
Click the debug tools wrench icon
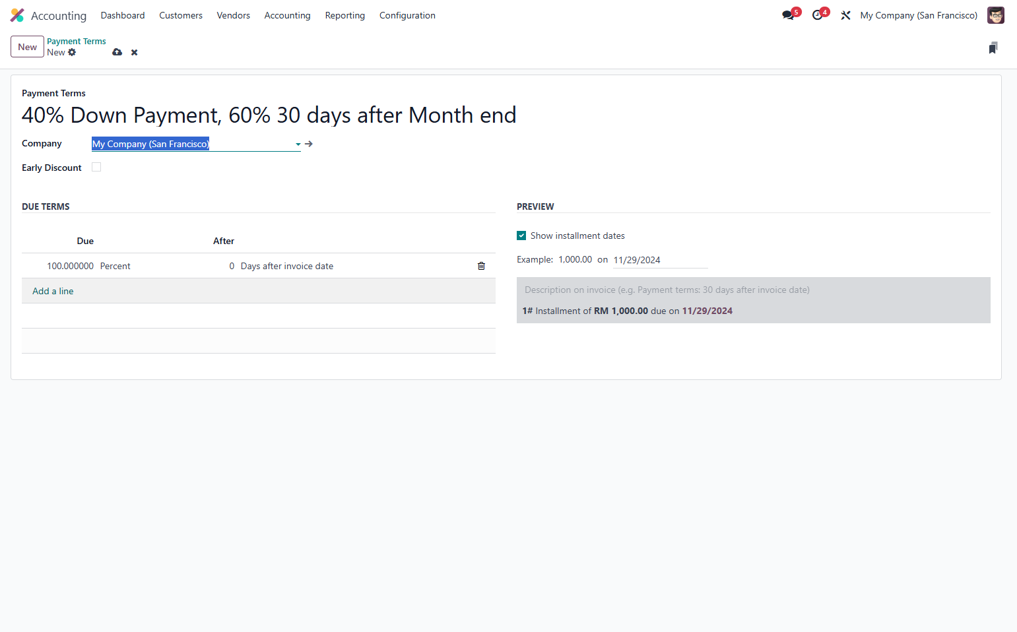coord(845,15)
